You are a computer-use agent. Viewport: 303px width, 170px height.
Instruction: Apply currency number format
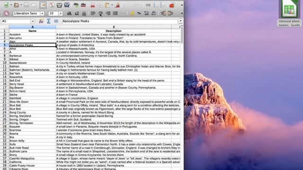[132, 13]
